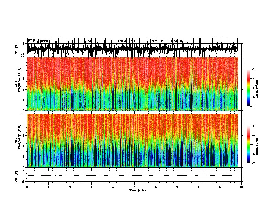Viewport: 272px width, 210px height.
Task: Click the ch.2 color bar -3 tick label
Action: click(x=253, y=126)
